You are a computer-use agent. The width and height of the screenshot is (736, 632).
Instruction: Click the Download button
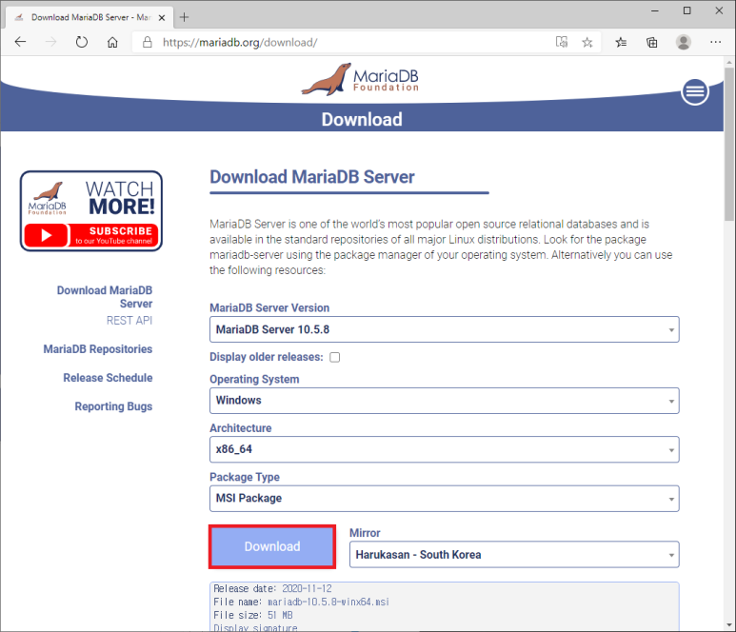[x=272, y=546]
